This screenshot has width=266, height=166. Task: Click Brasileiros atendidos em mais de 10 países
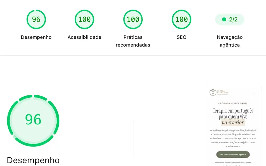(233, 162)
